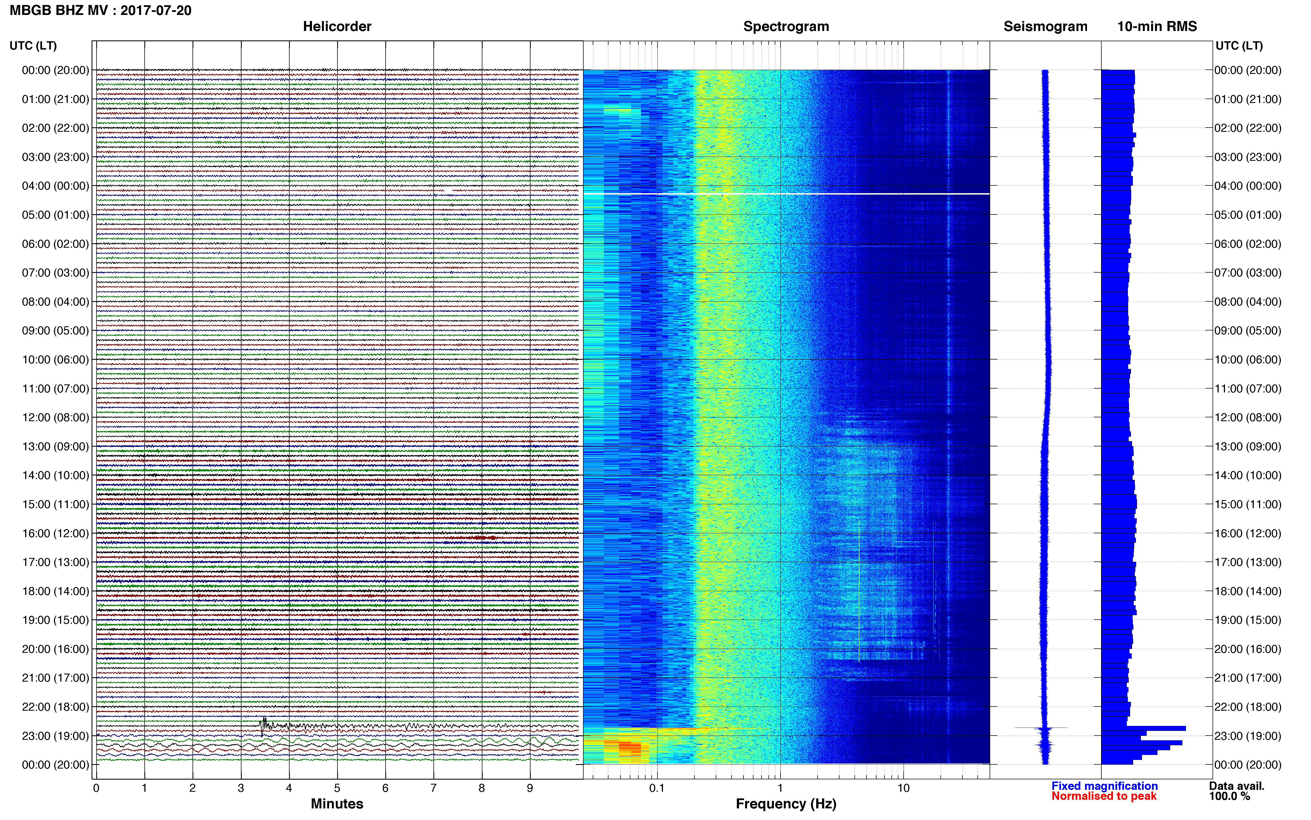Click '15:00 (11:00)' on the right time axis
This screenshot has height=820, width=1311.
(x=1248, y=504)
